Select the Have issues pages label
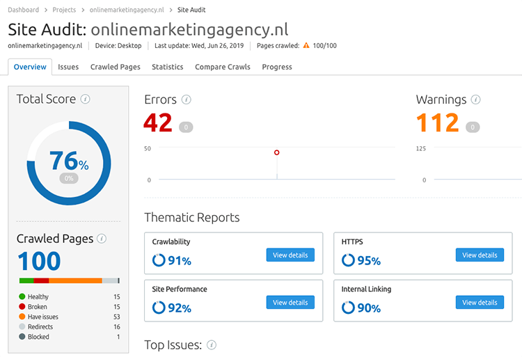 click(x=43, y=317)
